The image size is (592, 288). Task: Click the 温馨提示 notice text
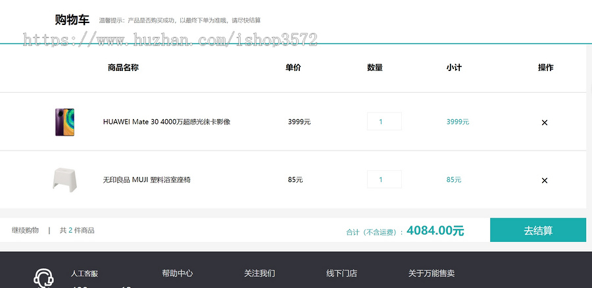tap(180, 20)
